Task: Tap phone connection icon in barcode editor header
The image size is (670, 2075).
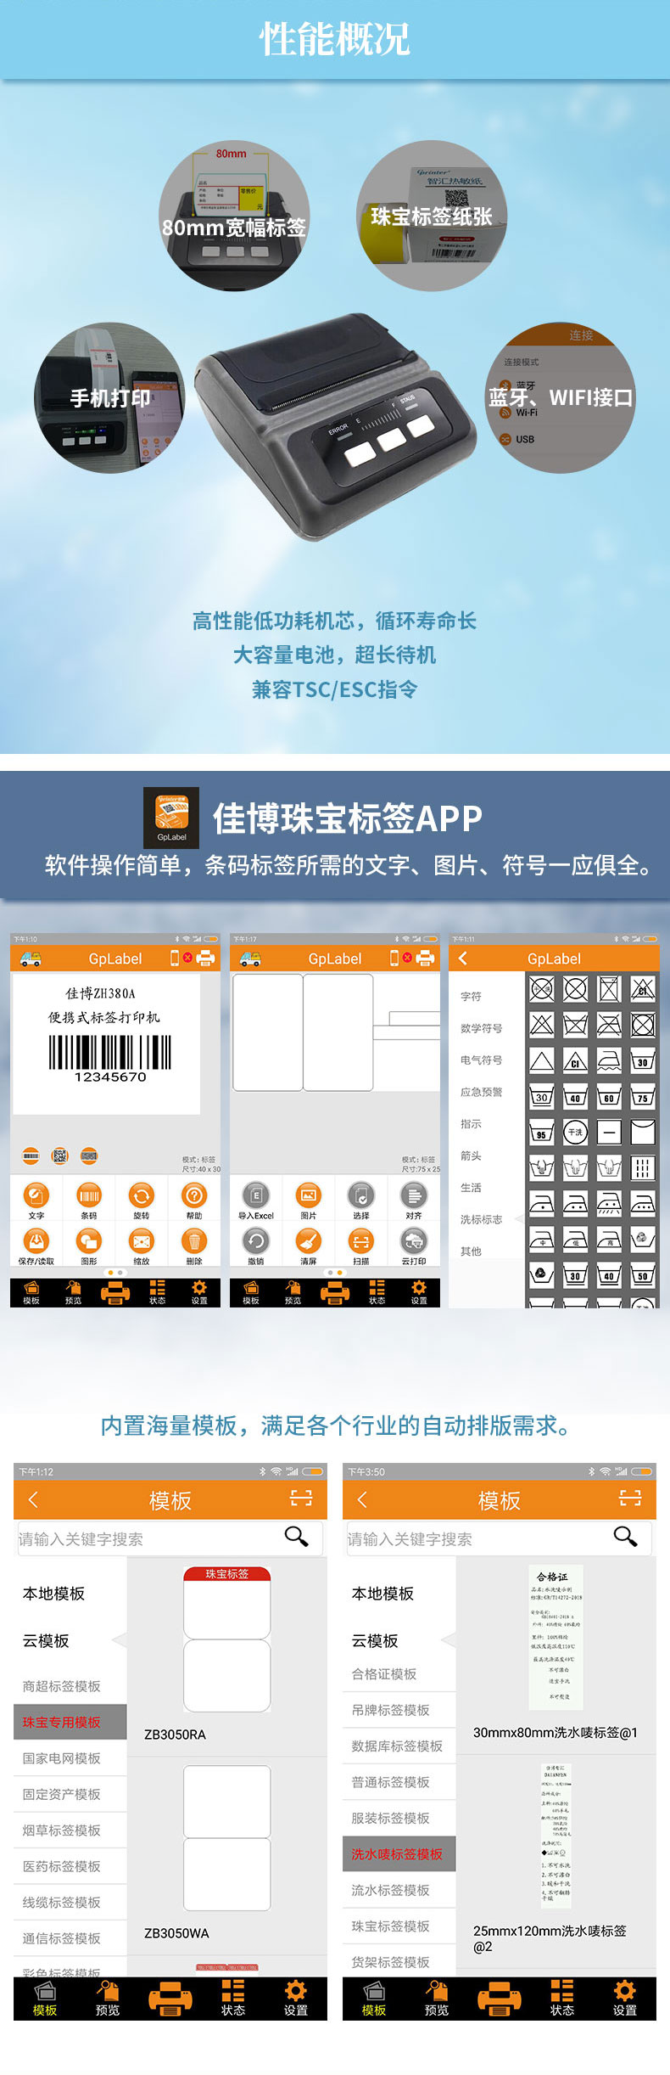Action: 176,958
